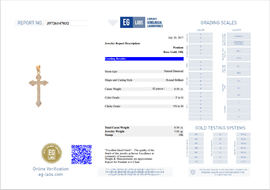Click the July 20, 2017 date
The width and height of the screenshot is (270, 190).
176,38
